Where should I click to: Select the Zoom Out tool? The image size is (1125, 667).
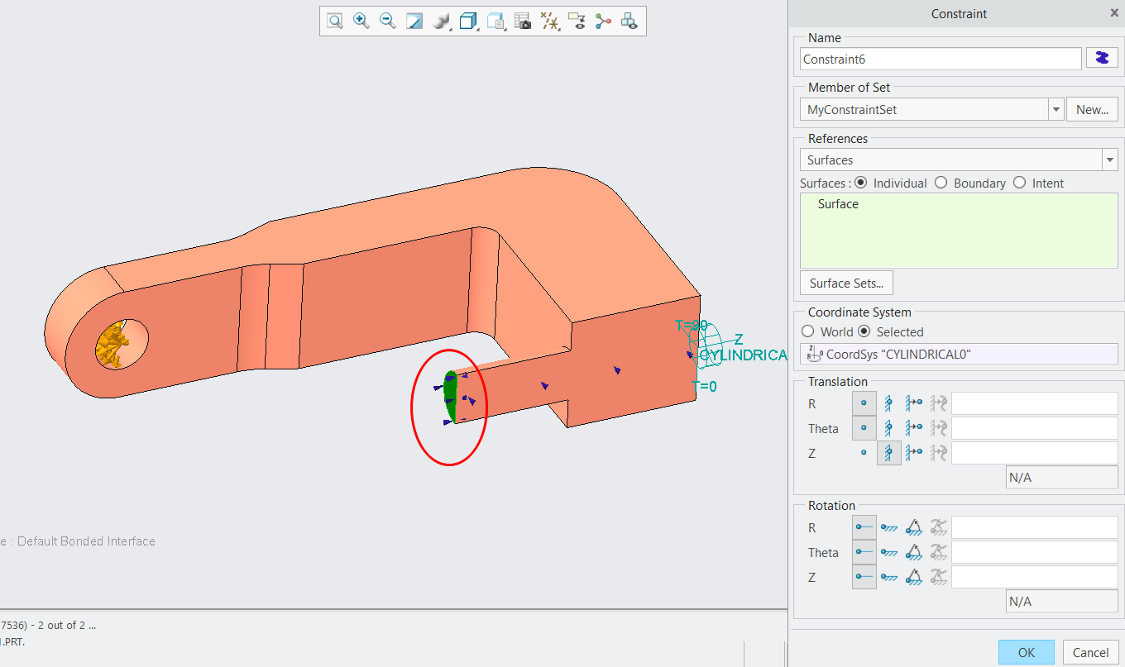tap(387, 21)
